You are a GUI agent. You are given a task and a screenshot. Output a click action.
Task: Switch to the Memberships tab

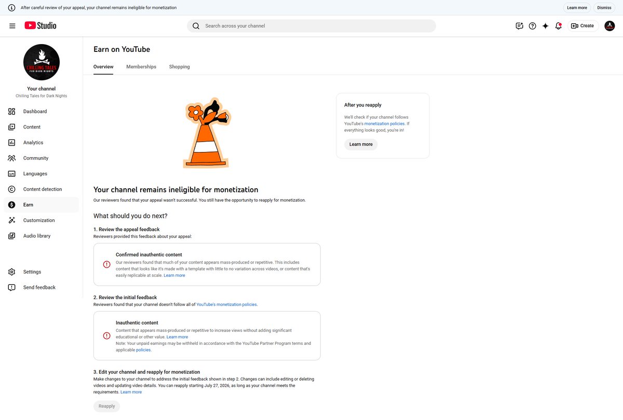pos(141,67)
